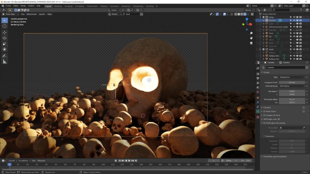
Task: Select the Select Box tool
Action: tap(5, 20)
